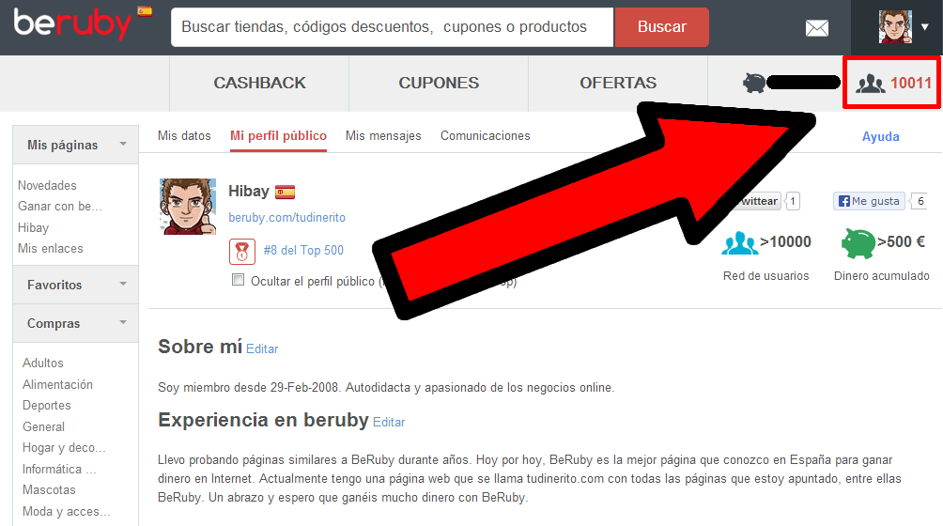Select the Deportes category
This screenshot has width=943, height=526.
pyautogui.click(x=46, y=405)
